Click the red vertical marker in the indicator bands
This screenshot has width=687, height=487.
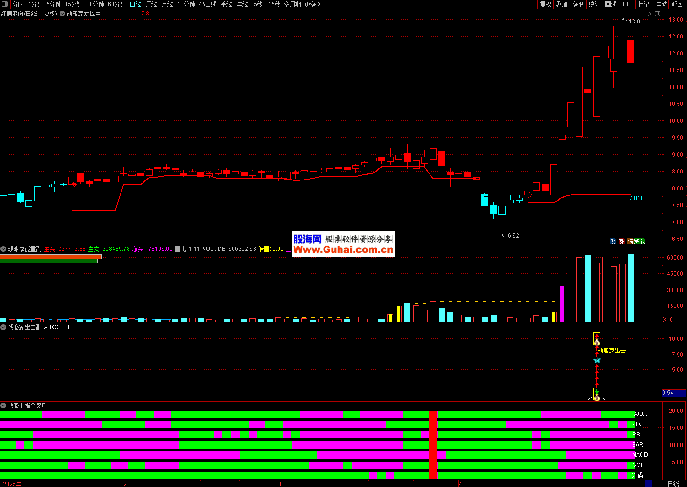click(x=433, y=444)
